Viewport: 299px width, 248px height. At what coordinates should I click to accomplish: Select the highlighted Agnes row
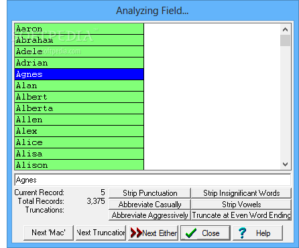click(79, 74)
